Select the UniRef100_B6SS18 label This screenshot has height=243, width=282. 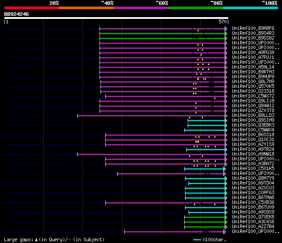[x=253, y=134]
